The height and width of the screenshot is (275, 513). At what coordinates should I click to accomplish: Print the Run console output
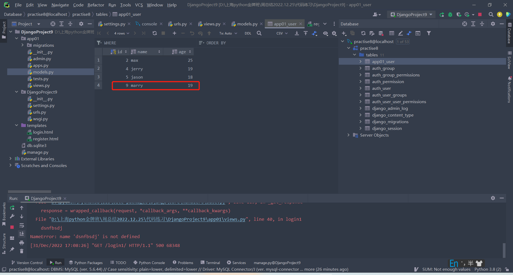[22, 243]
